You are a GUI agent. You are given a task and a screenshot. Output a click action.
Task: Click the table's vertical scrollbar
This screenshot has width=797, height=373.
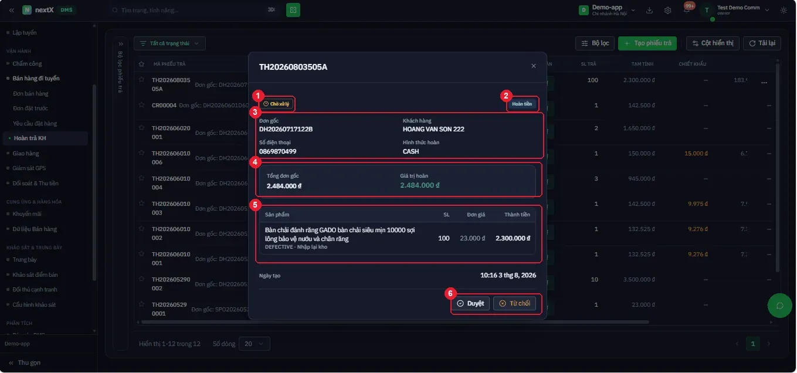[x=778, y=167]
